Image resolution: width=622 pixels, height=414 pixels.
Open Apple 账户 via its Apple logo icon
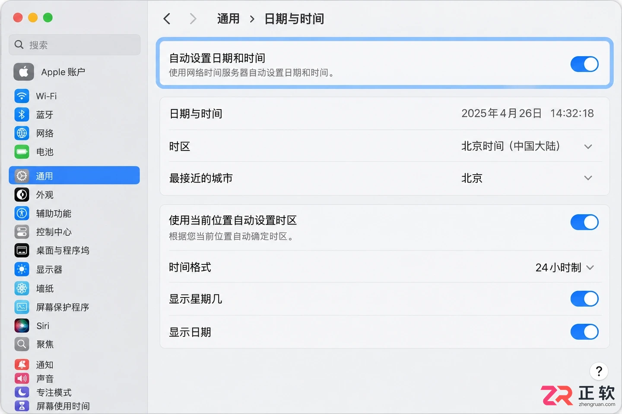coord(23,72)
